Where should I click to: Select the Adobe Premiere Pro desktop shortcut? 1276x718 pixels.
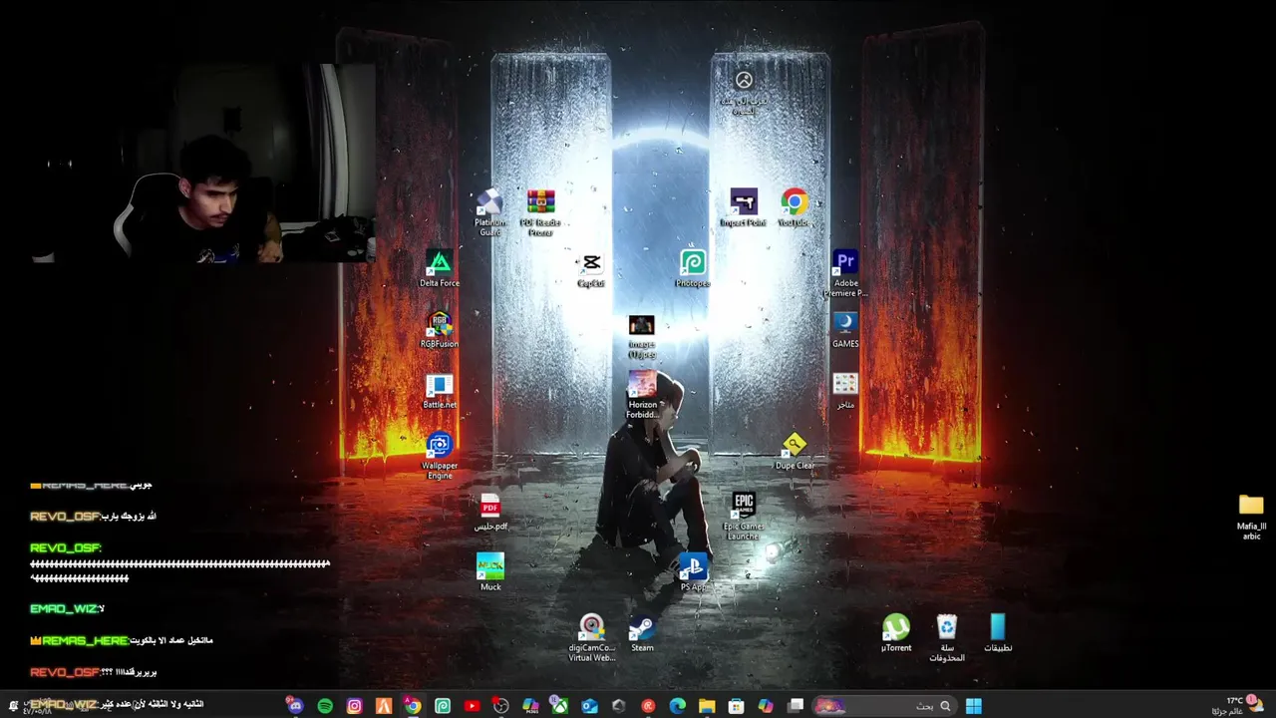click(845, 273)
